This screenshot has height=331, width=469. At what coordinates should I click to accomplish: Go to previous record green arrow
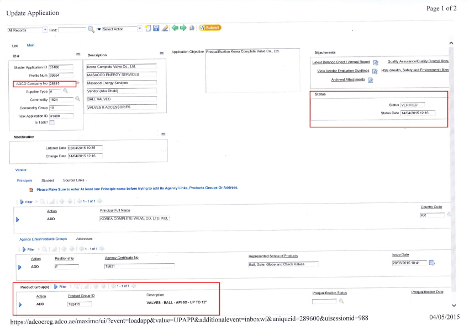(x=175, y=28)
